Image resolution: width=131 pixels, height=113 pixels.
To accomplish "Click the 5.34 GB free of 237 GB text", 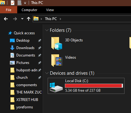I will (83, 90).
